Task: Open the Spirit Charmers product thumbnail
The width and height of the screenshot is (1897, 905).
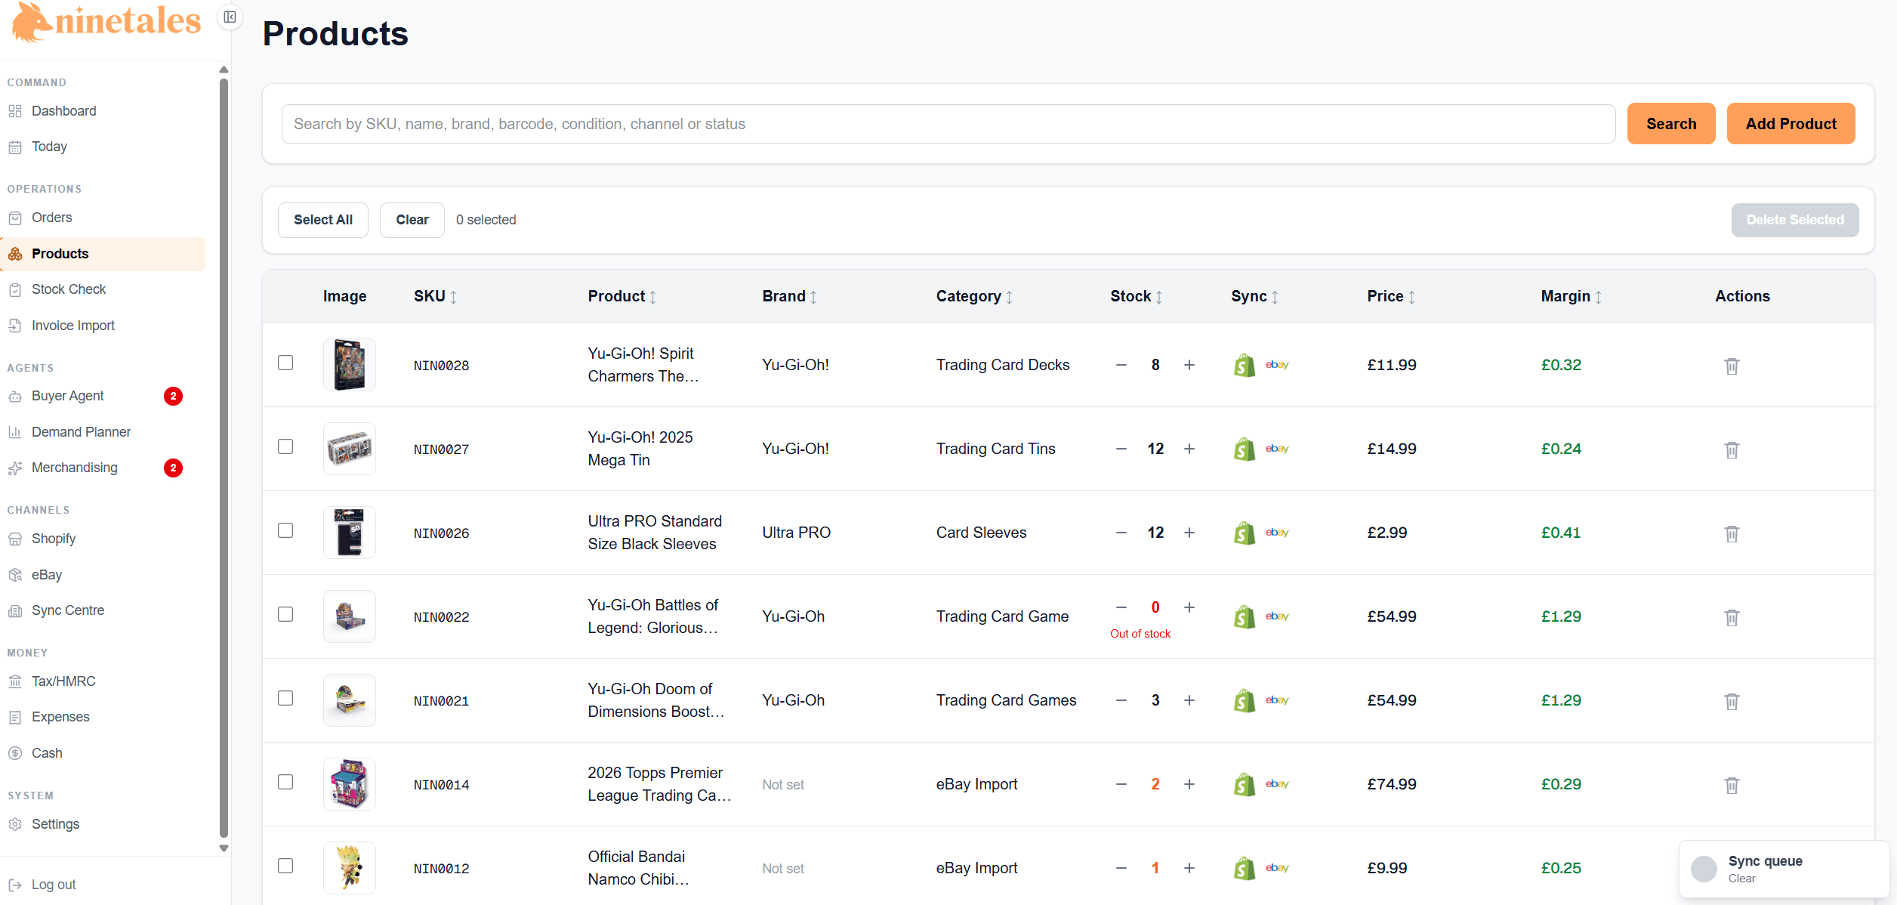Action: [x=350, y=365]
